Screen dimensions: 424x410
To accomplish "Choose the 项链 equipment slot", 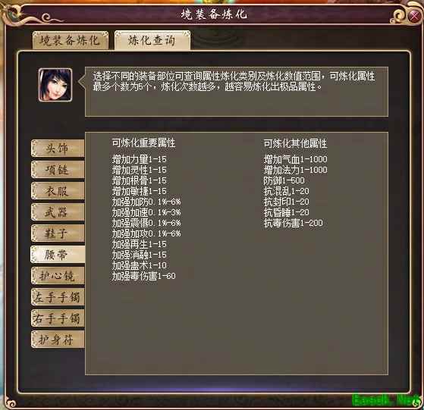I will (x=58, y=169).
